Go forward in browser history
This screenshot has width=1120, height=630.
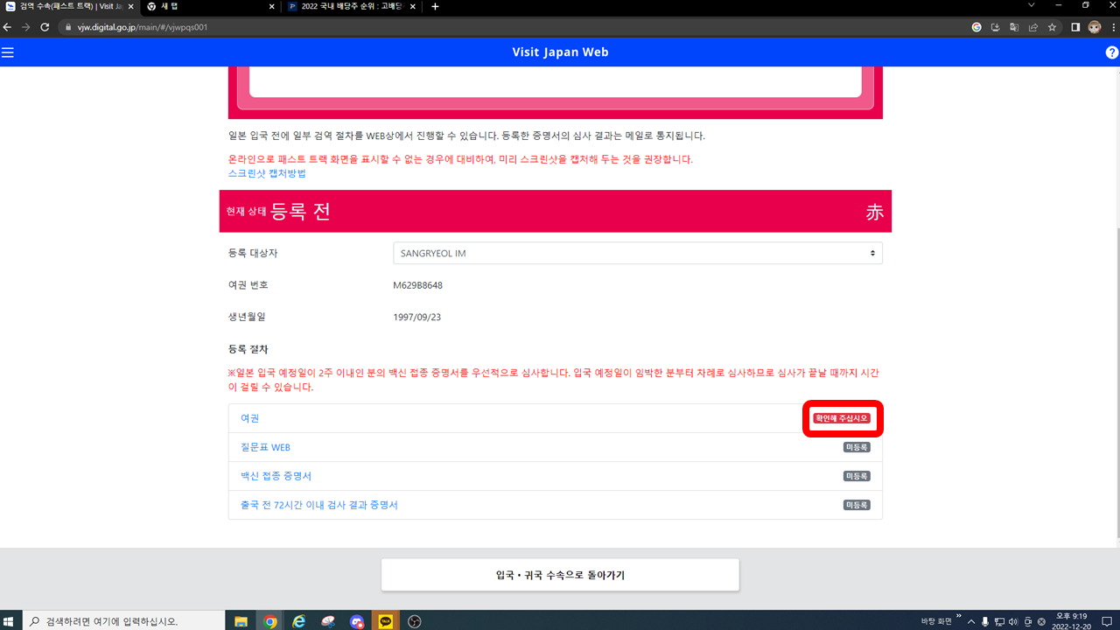[x=26, y=27]
